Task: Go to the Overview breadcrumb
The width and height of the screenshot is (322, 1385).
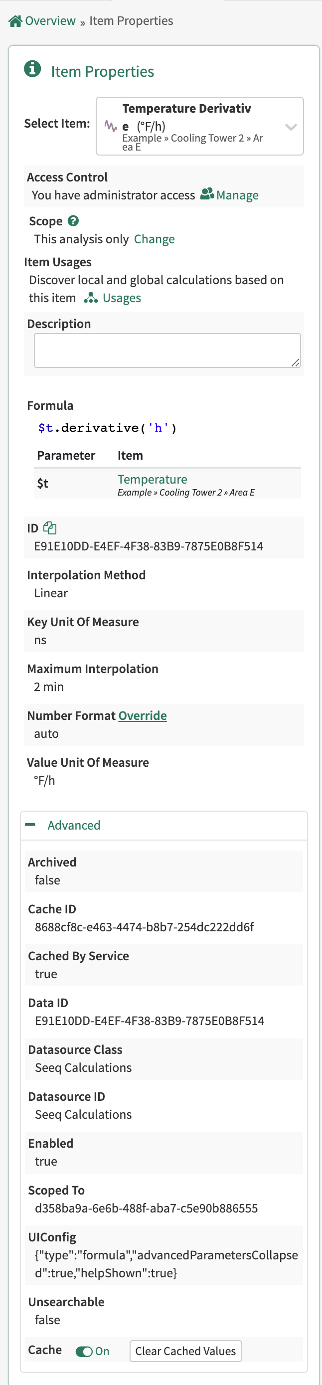Action: tap(50, 21)
